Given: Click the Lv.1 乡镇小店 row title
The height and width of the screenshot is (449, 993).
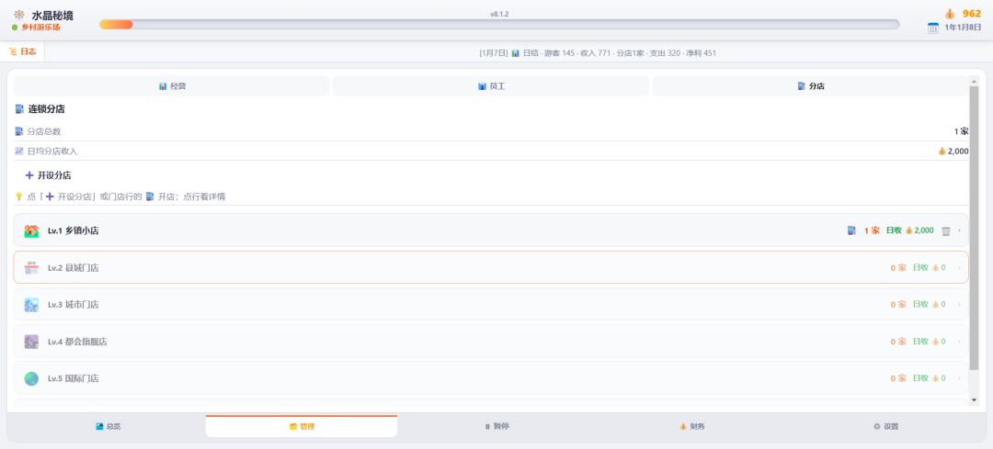Looking at the screenshot, I should point(73,230).
